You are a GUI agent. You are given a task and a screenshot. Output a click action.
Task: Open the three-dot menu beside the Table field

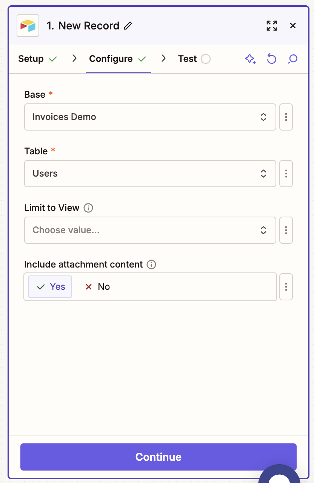tap(286, 174)
